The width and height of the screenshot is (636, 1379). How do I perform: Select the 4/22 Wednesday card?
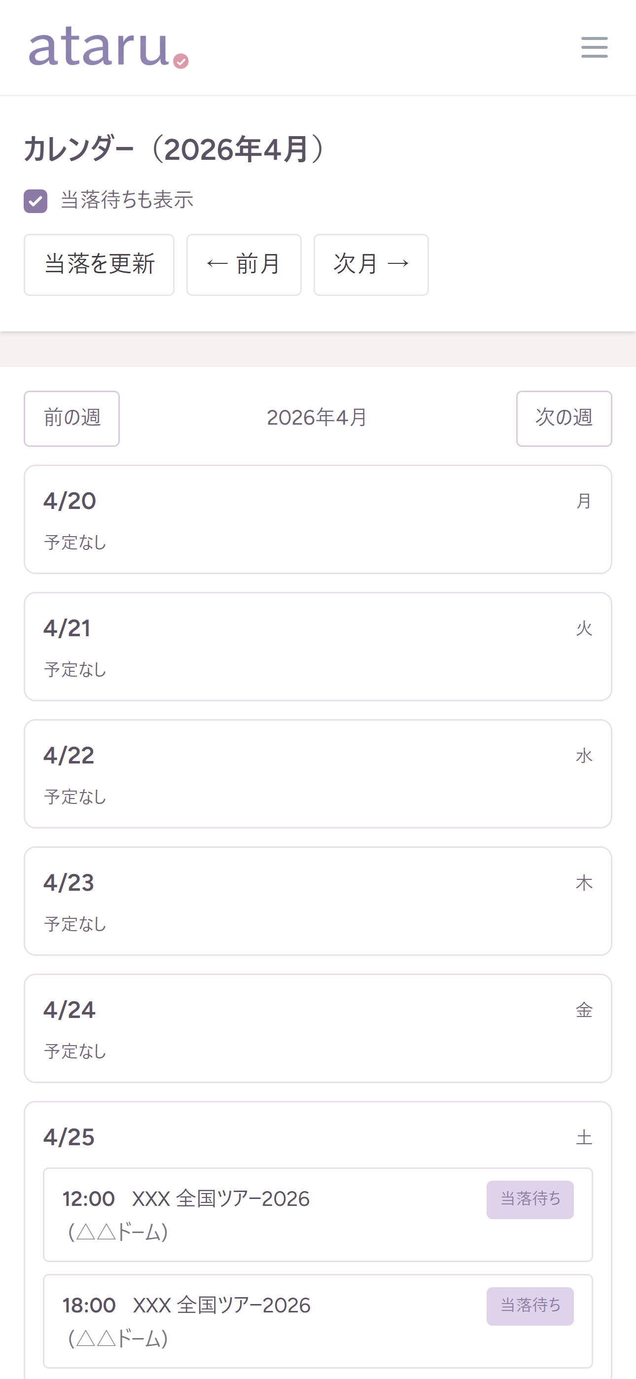point(318,773)
